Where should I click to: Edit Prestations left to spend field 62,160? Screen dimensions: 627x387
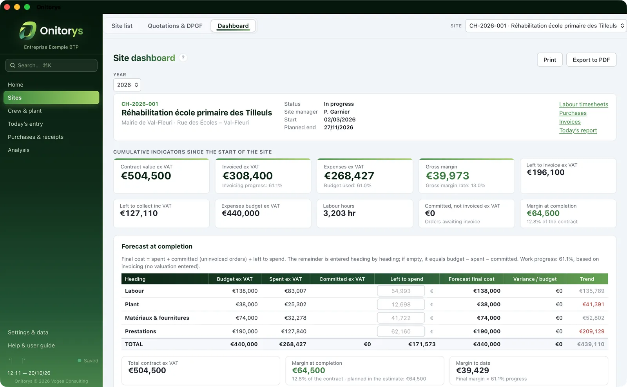tap(401, 331)
